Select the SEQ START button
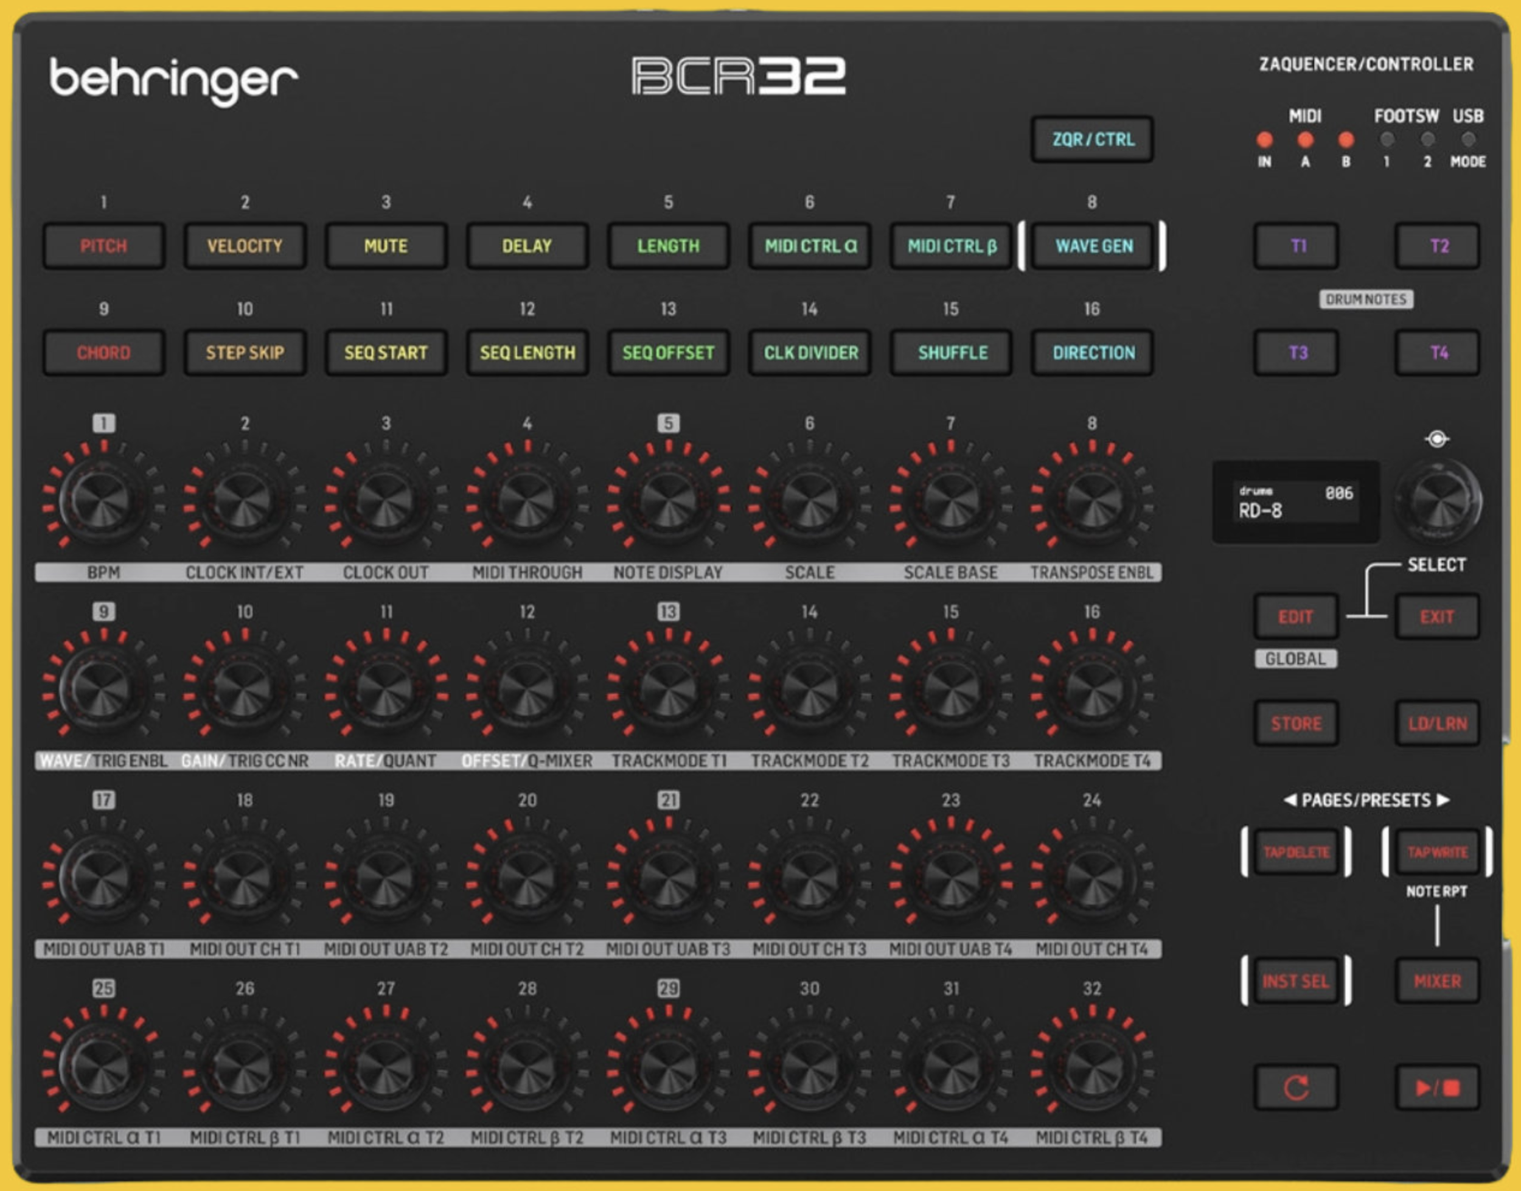Screen dimensions: 1521x1191 tap(386, 353)
